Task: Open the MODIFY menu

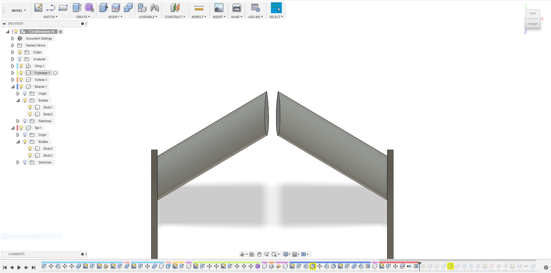Action: coord(115,17)
